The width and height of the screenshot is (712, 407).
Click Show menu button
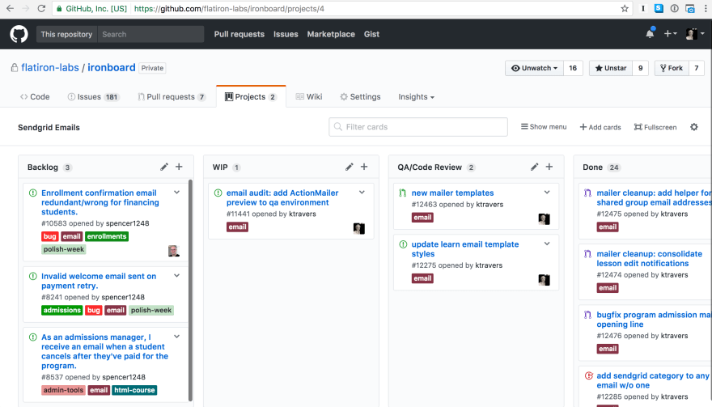544,127
